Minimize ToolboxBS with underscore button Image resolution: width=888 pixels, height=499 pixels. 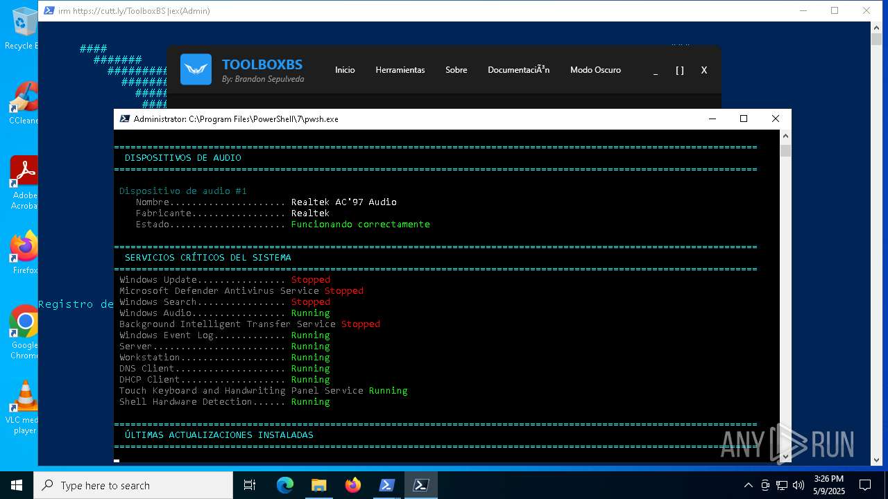[656, 70]
